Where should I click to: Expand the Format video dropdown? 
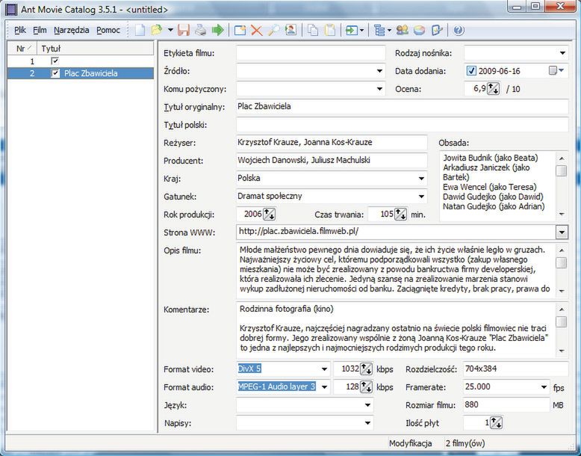pos(324,369)
